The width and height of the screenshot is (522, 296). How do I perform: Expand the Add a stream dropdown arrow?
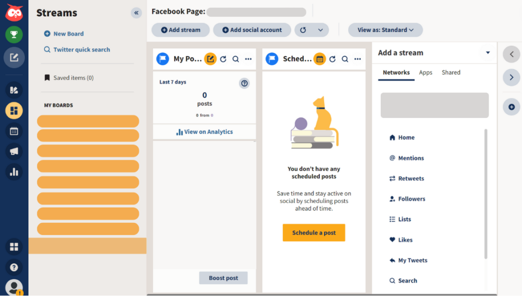pos(488,53)
